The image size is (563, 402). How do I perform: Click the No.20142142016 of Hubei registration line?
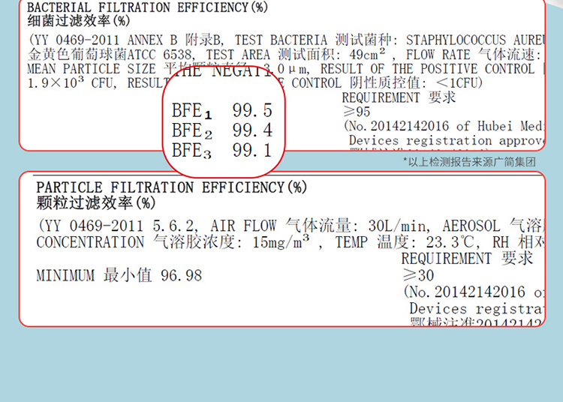pos(446,127)
